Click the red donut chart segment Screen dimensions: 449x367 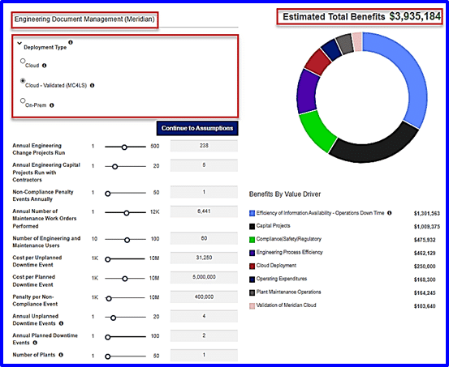tap(317, 62)
